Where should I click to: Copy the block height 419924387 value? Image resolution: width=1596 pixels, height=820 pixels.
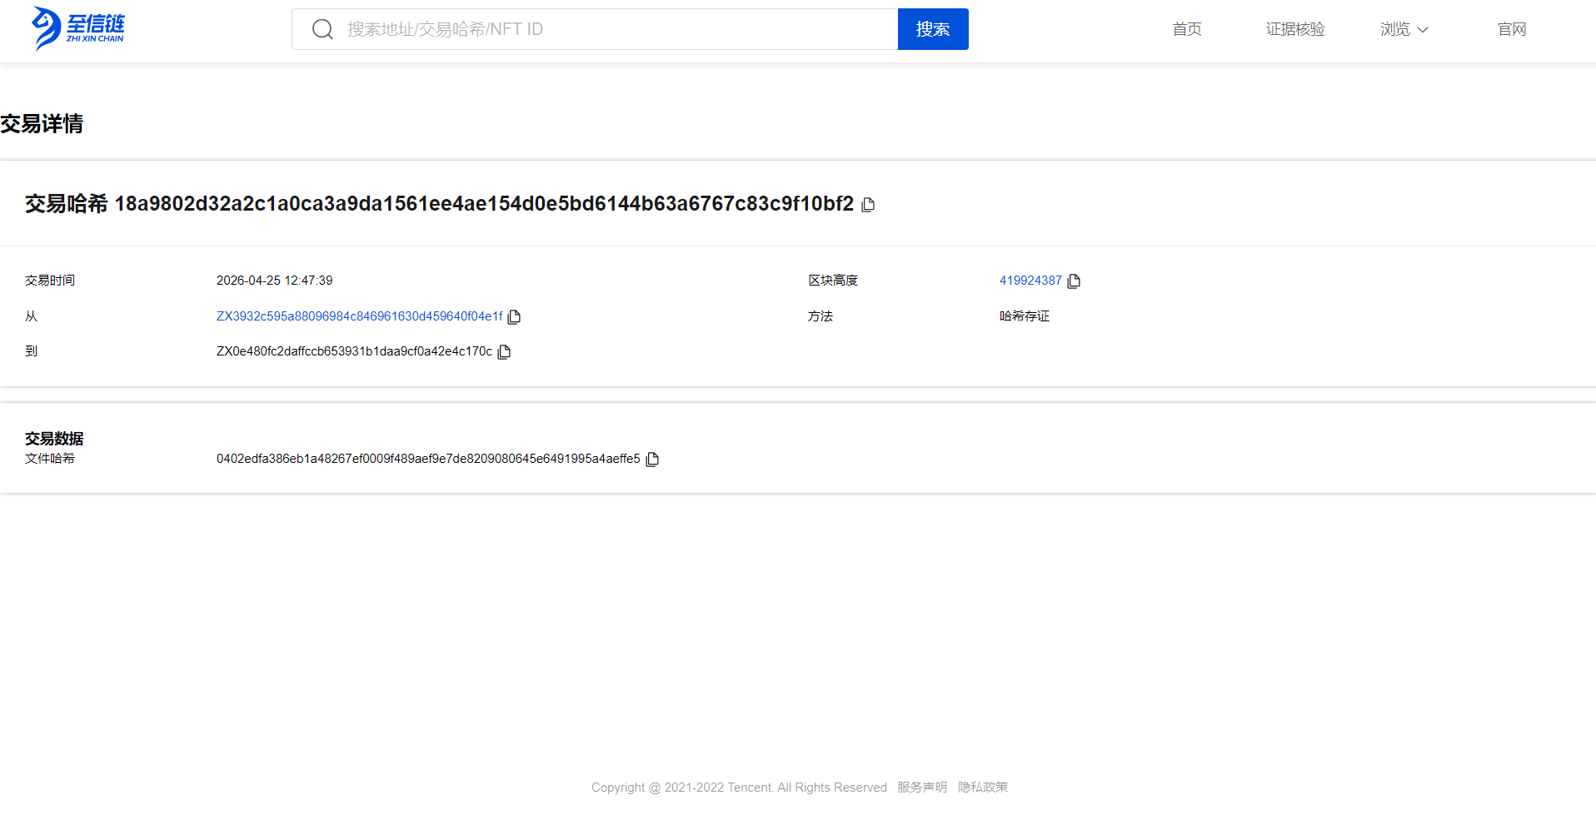[1075, 281]
